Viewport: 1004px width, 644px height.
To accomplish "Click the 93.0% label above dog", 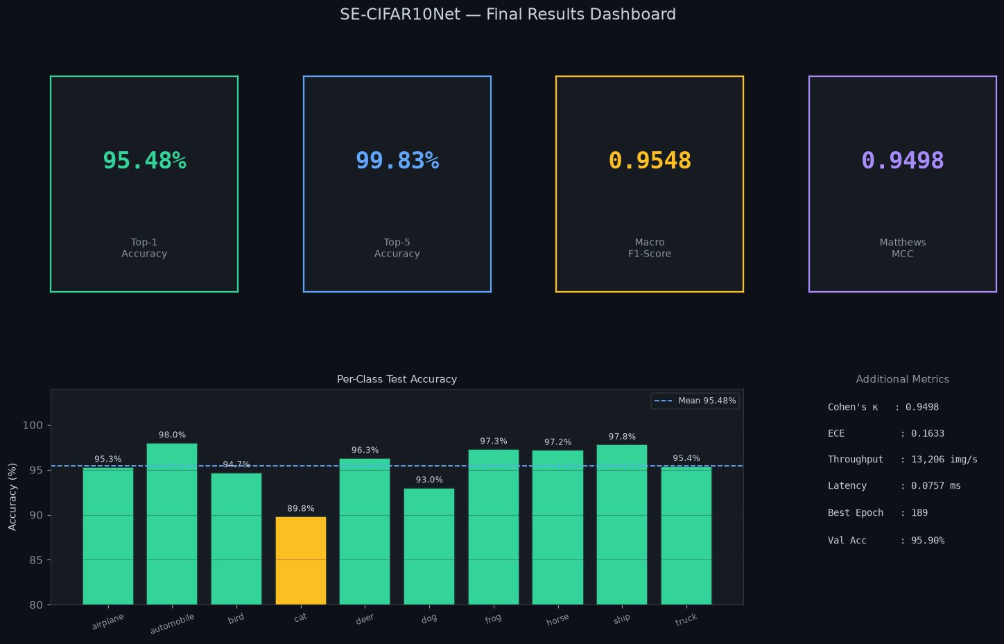I will [x=429, y=480].
